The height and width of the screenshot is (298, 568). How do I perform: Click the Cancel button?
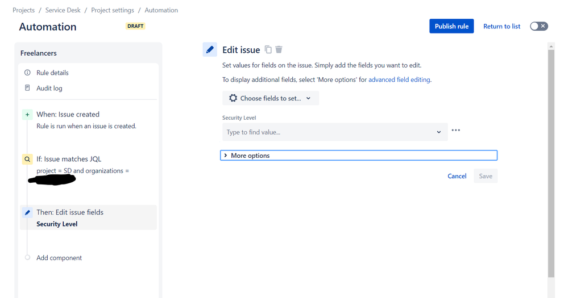(x=457, y=176)
